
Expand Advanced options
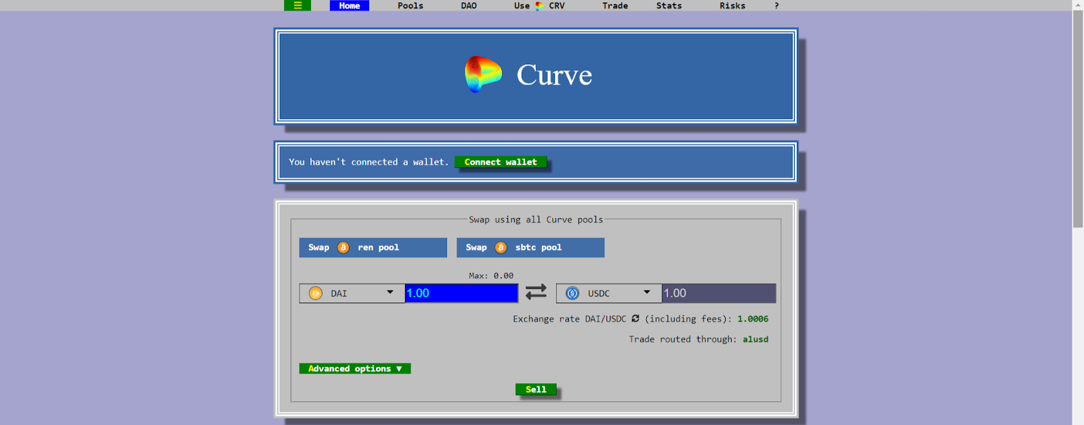[x=355, y=368]
